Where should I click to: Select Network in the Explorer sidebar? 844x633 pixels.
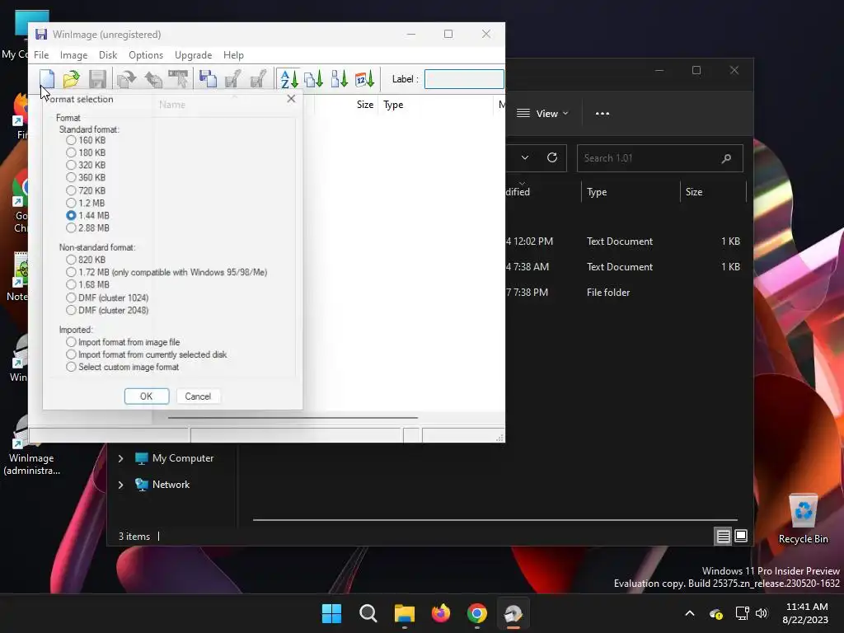click(x=171, y=485)
